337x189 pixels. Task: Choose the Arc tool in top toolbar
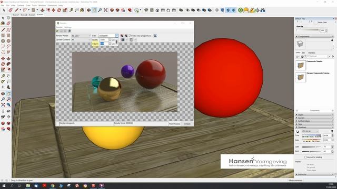(25, 10)
